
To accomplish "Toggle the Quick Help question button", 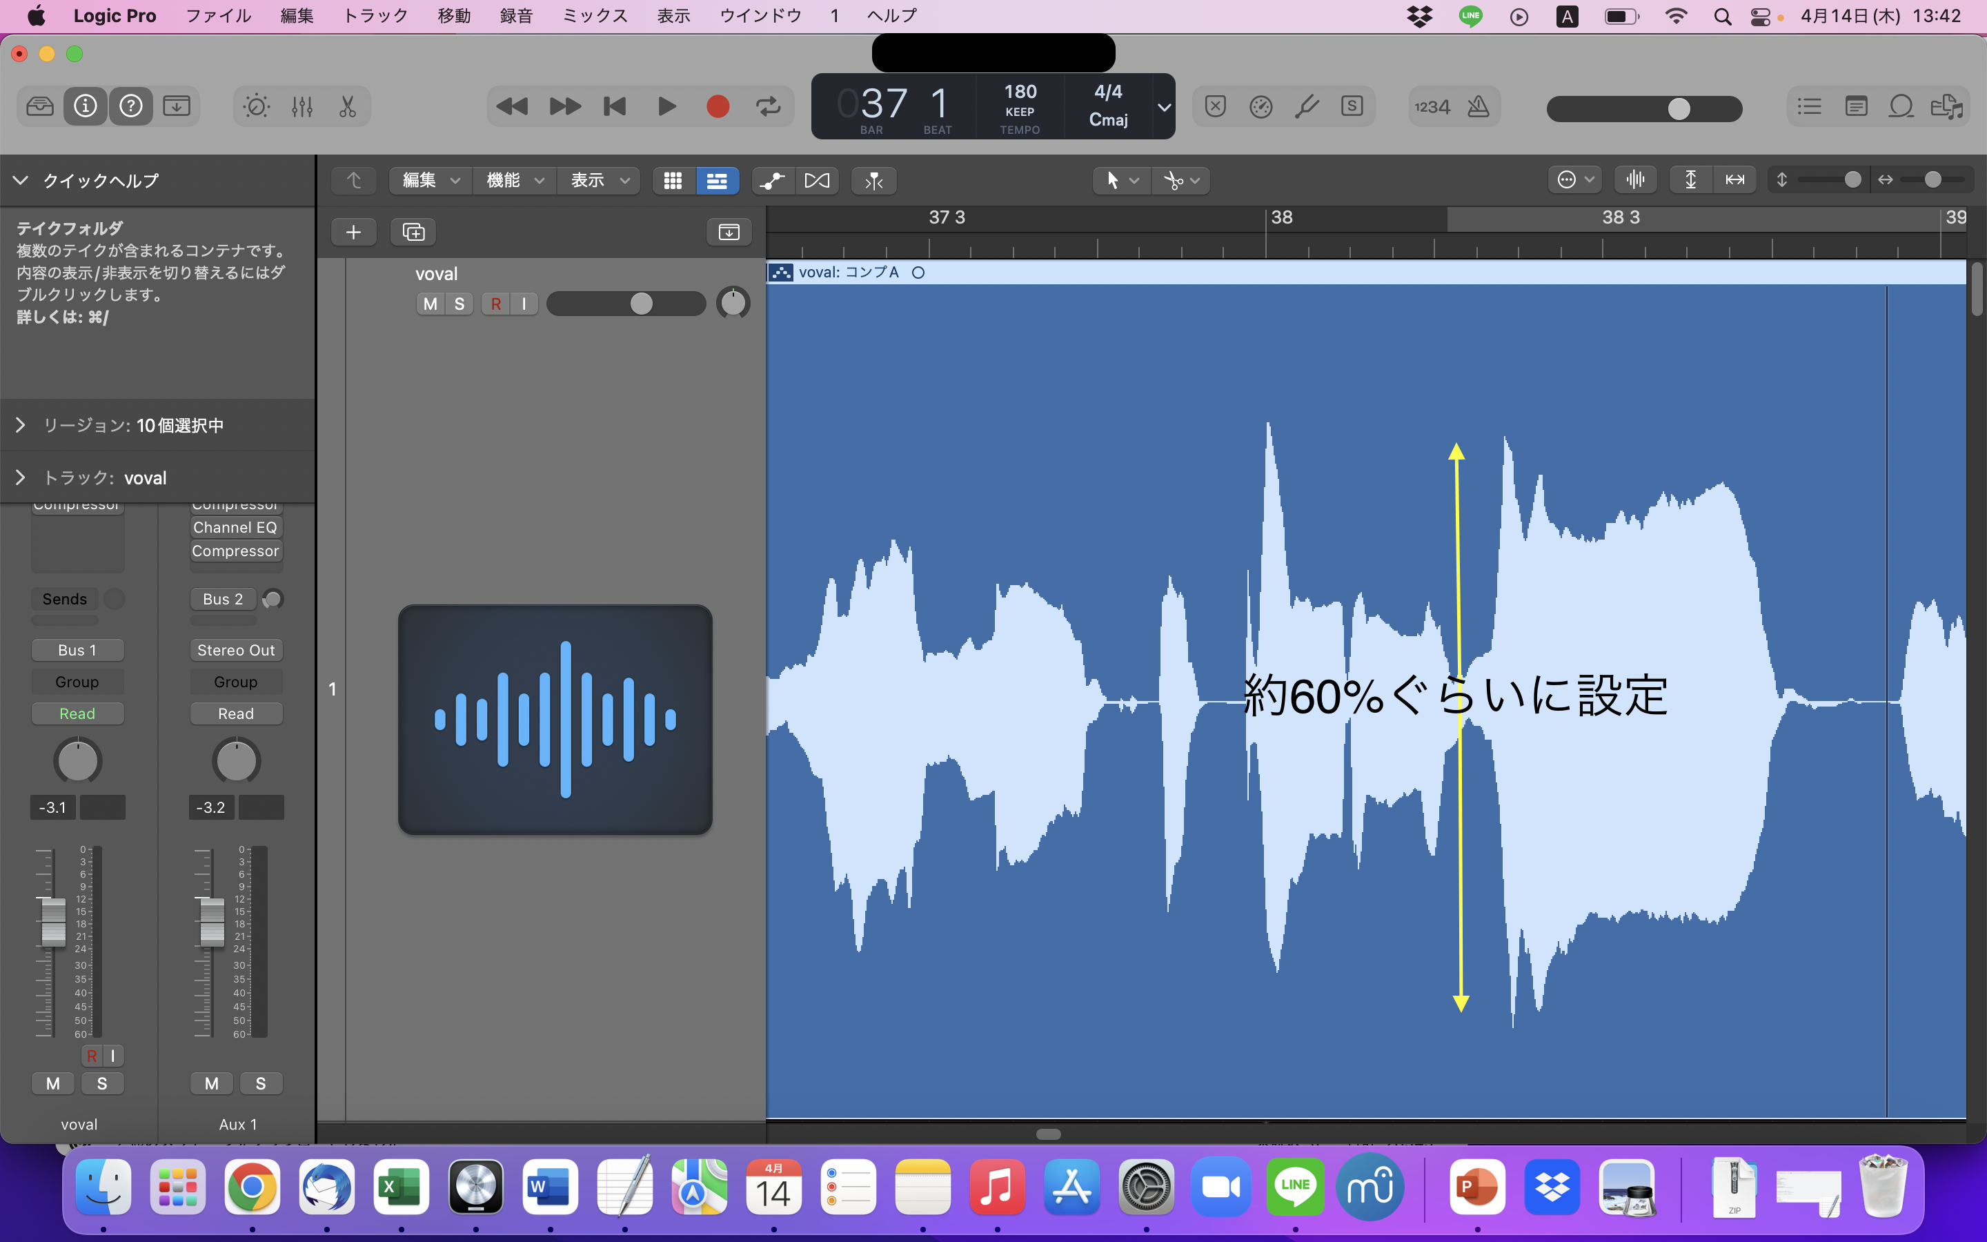I will [x=131, y=107].
